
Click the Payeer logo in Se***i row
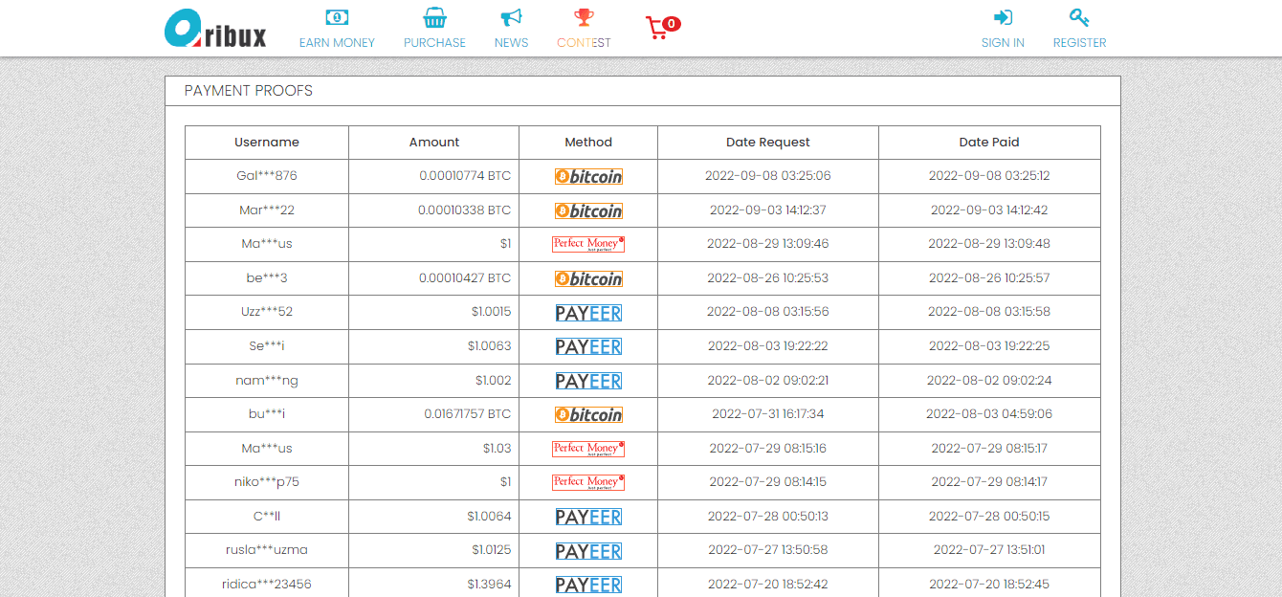pos(588,346)
